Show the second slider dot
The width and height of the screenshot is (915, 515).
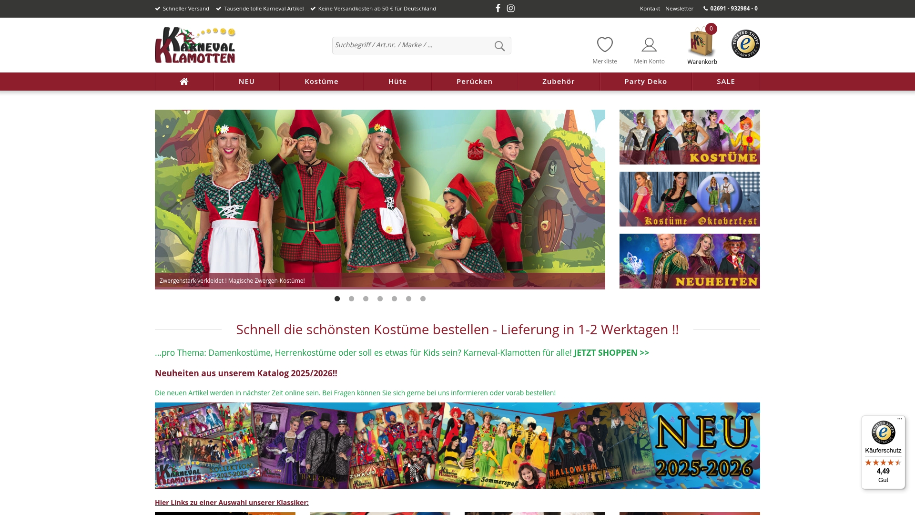point(352,299)
